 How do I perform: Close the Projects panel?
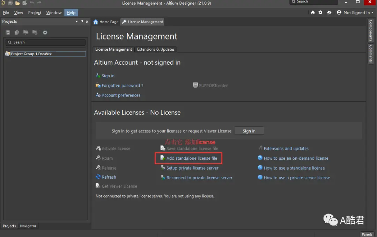pyautogui.click(x=87, y=21)
